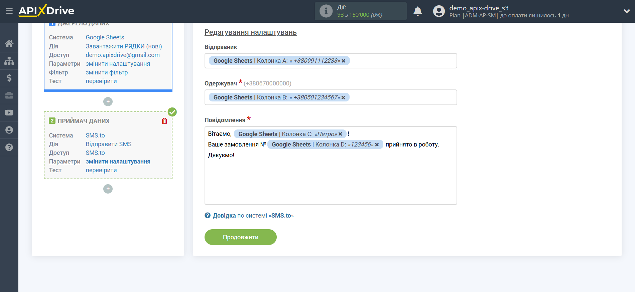Open the help question icon in sidebar
Screen dimensions: 635x292
(x=9, y=147)
